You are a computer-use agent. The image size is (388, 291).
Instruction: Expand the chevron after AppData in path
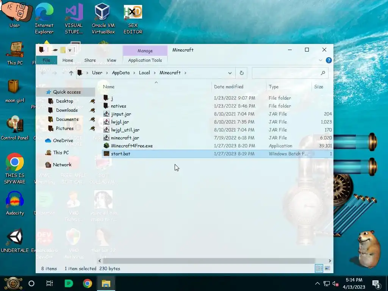point(135,73)
